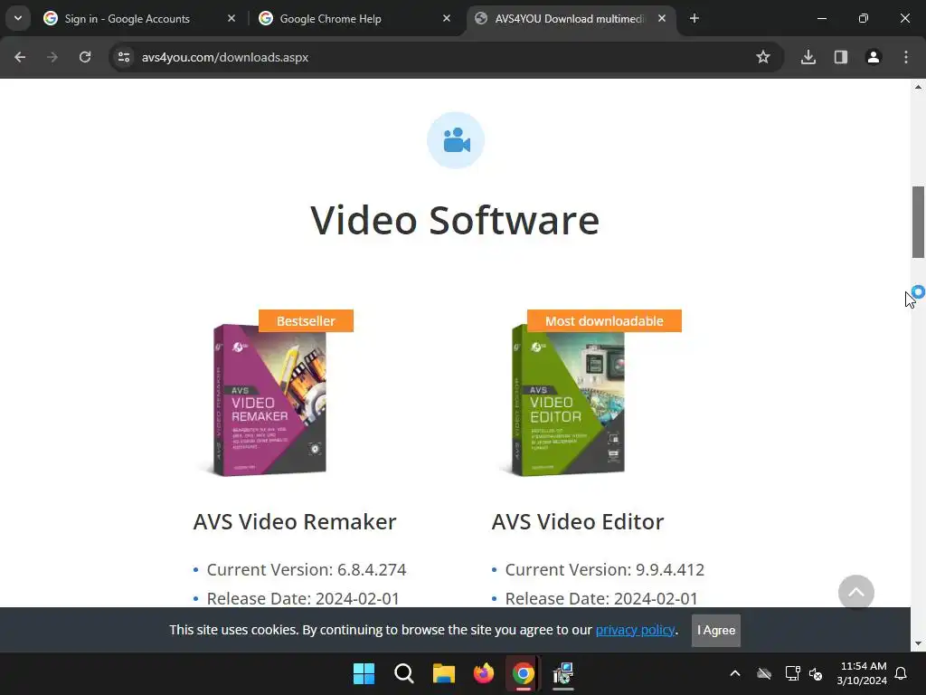Click the forward navigation arrow
926x695 pixels.
[x=52, y=57]
